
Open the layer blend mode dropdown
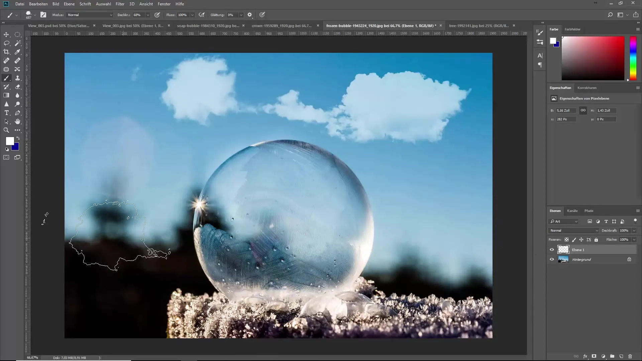[574, 231]
